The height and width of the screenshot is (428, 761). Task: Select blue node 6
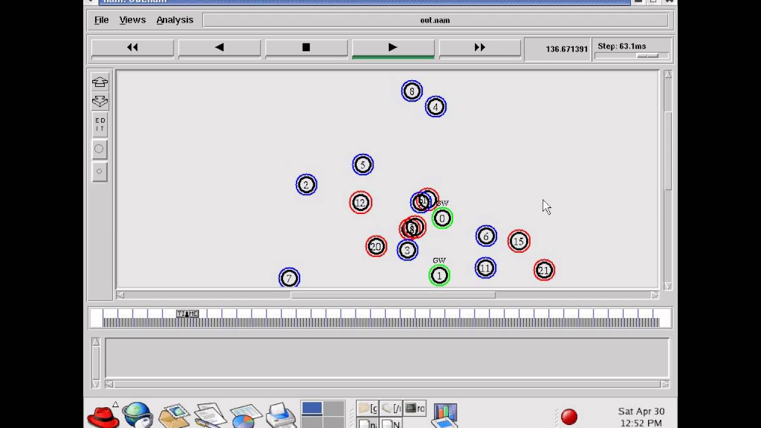coord(486,236)
